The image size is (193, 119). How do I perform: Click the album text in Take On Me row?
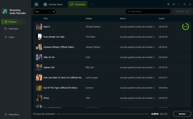(x=138, y=57)
